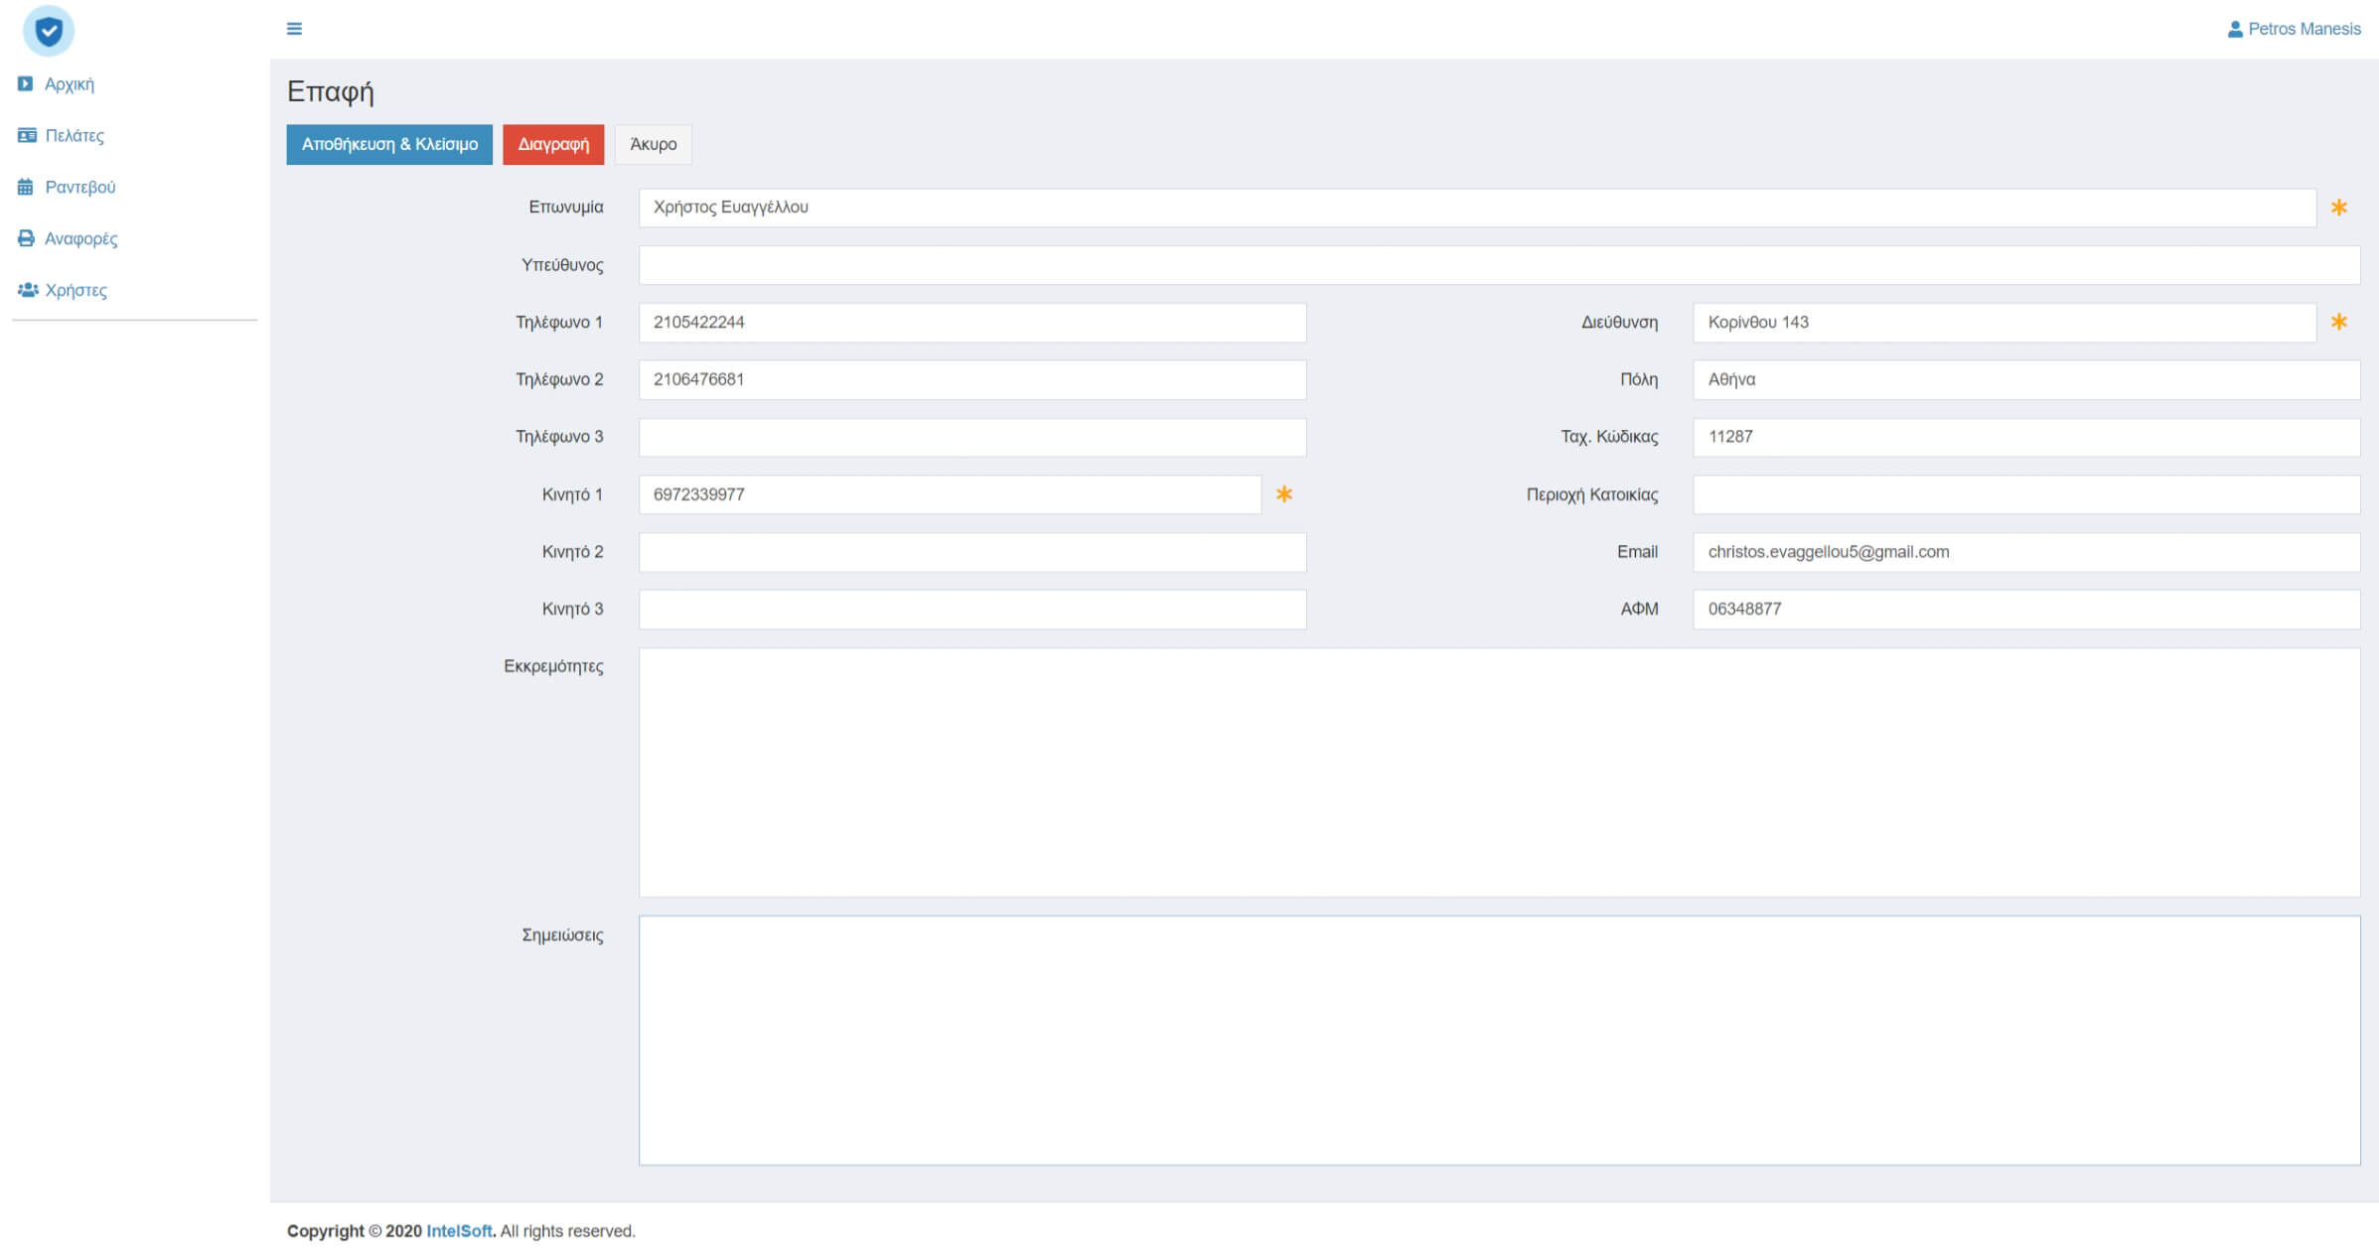The height and width of the screenshot is (1260, 2379).
Task: Click the Αναφορές printer icon
Action: 26,238
